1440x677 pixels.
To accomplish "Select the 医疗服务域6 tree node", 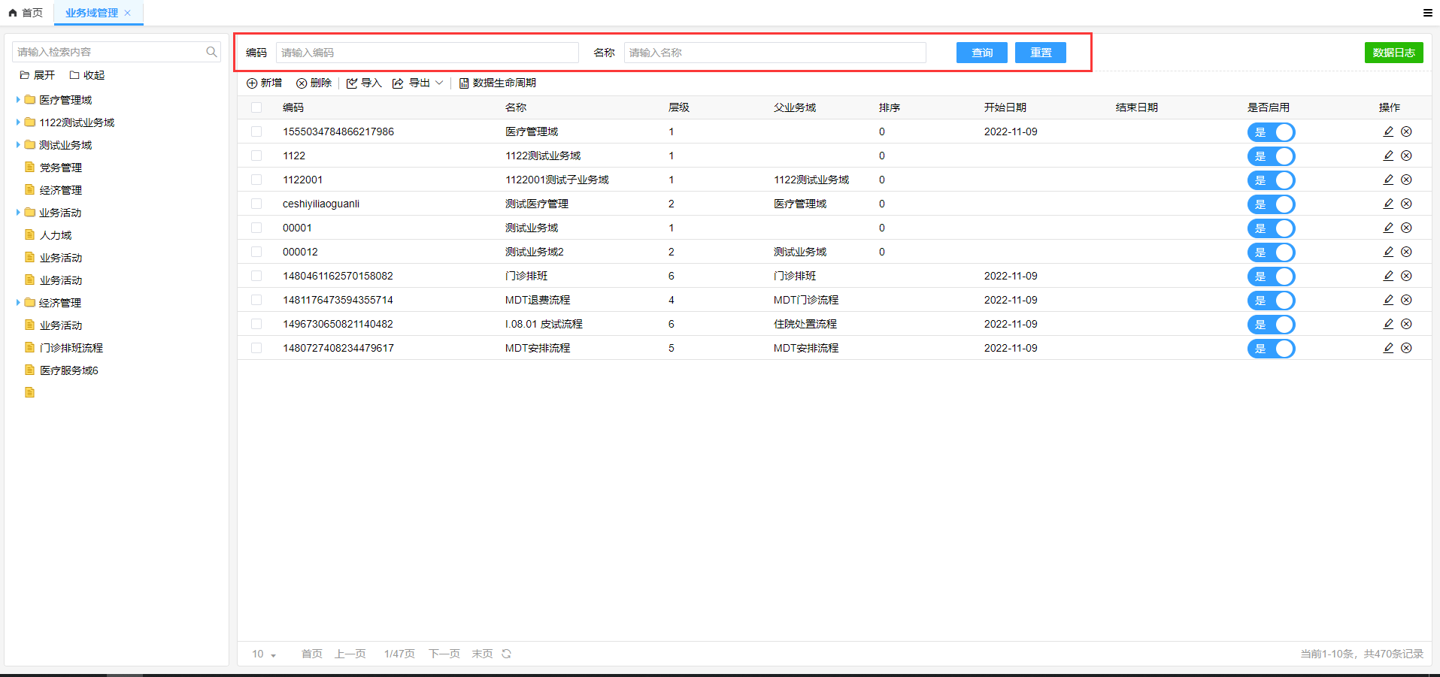I will [69, 370].
